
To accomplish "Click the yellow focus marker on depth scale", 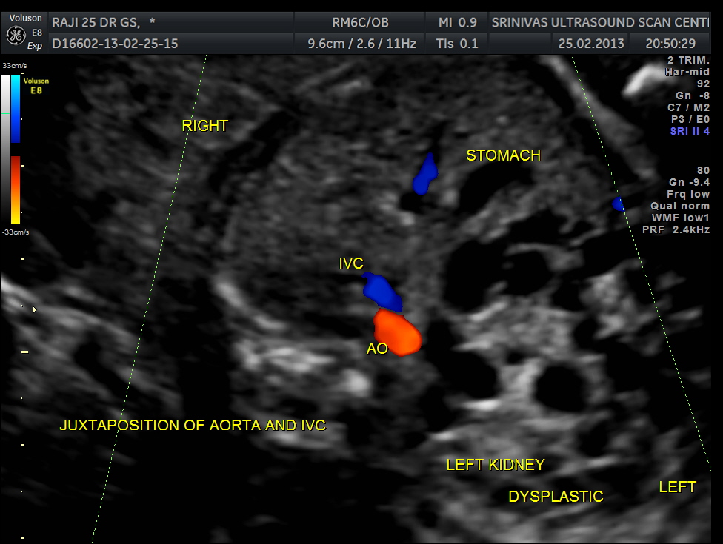I will (24, 352).
